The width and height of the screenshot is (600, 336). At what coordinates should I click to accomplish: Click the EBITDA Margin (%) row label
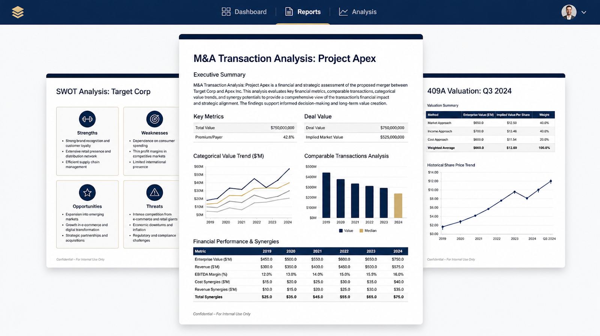[x=211, y=274]
